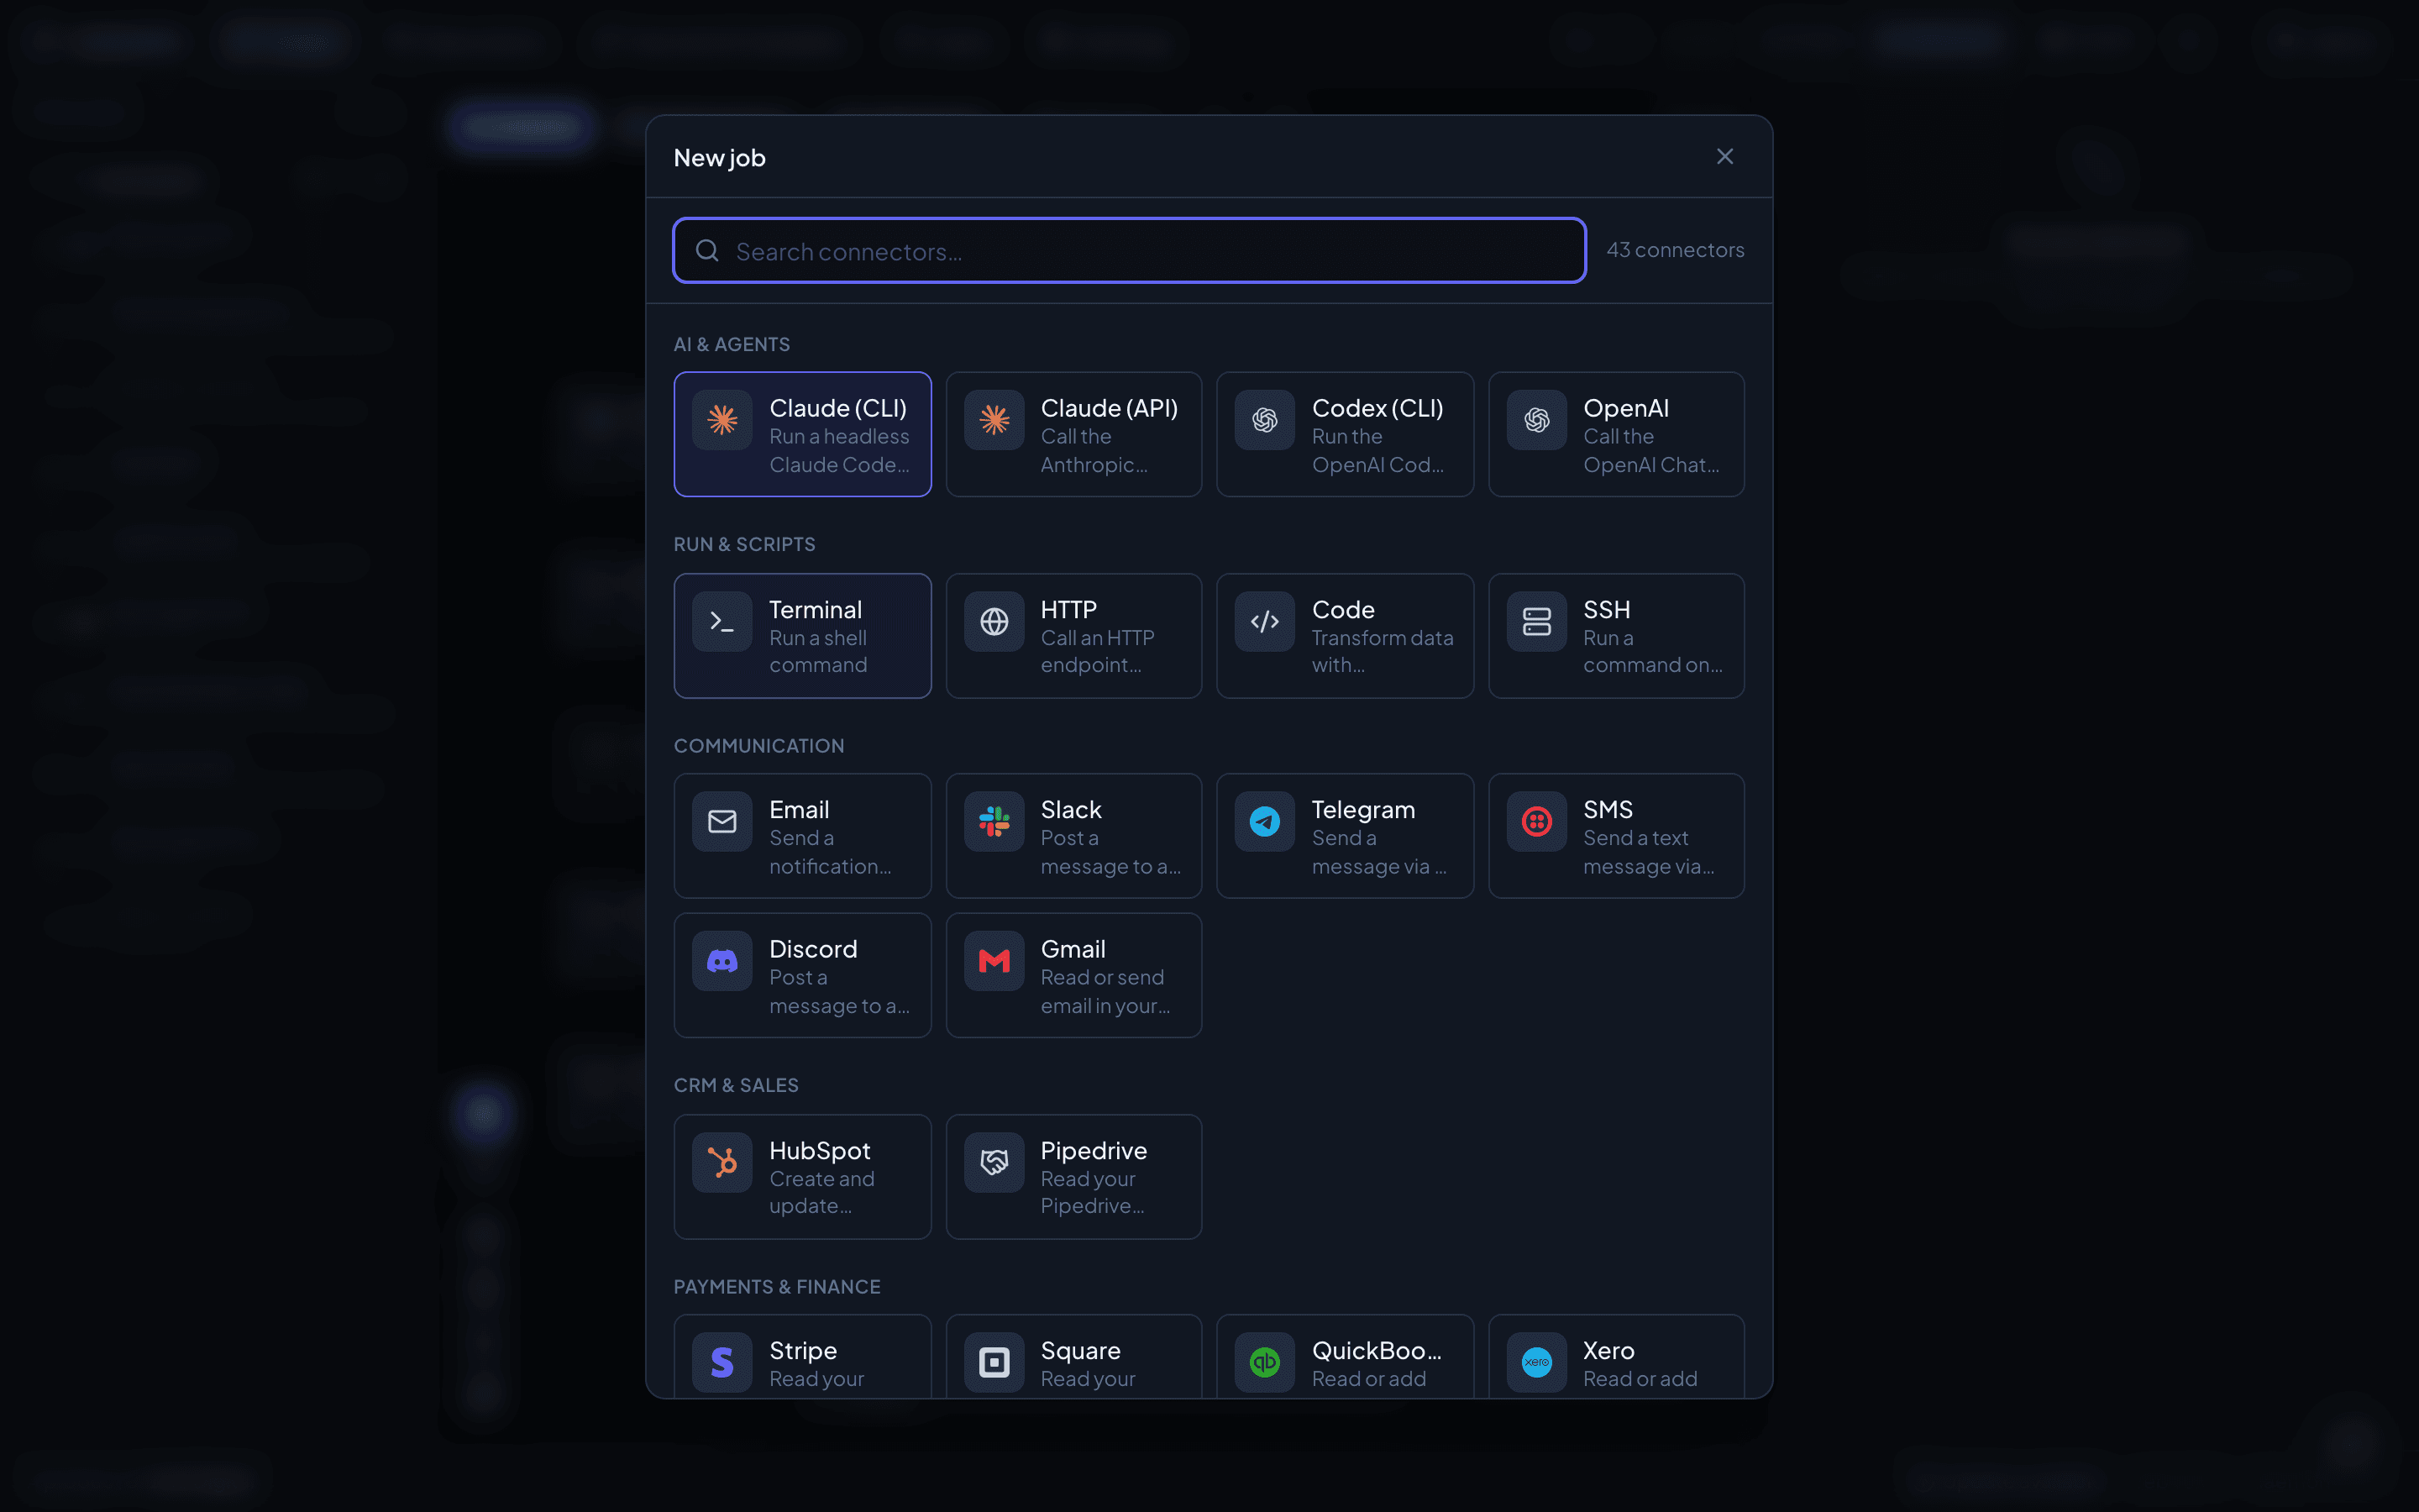Click the Gmail M logo icon
Screen dimensions: 2419x1512
coord(994,961)
